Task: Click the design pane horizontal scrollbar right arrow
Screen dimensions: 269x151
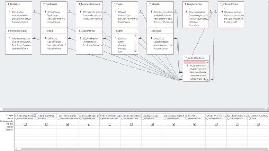Action: (266, 109)
